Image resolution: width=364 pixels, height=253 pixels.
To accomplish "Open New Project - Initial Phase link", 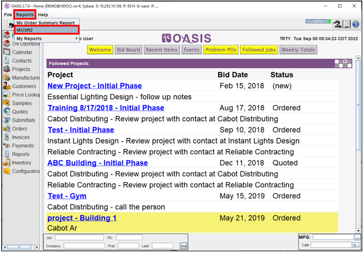I will [95, 86].
